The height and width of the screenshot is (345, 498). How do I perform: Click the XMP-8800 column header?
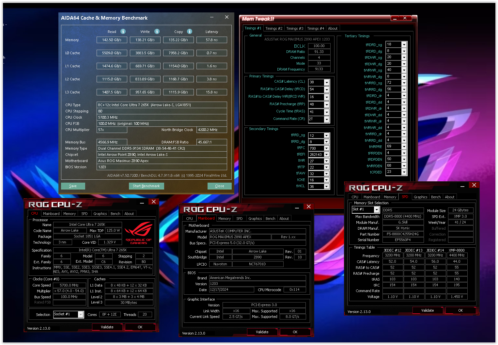coord(457,250)
